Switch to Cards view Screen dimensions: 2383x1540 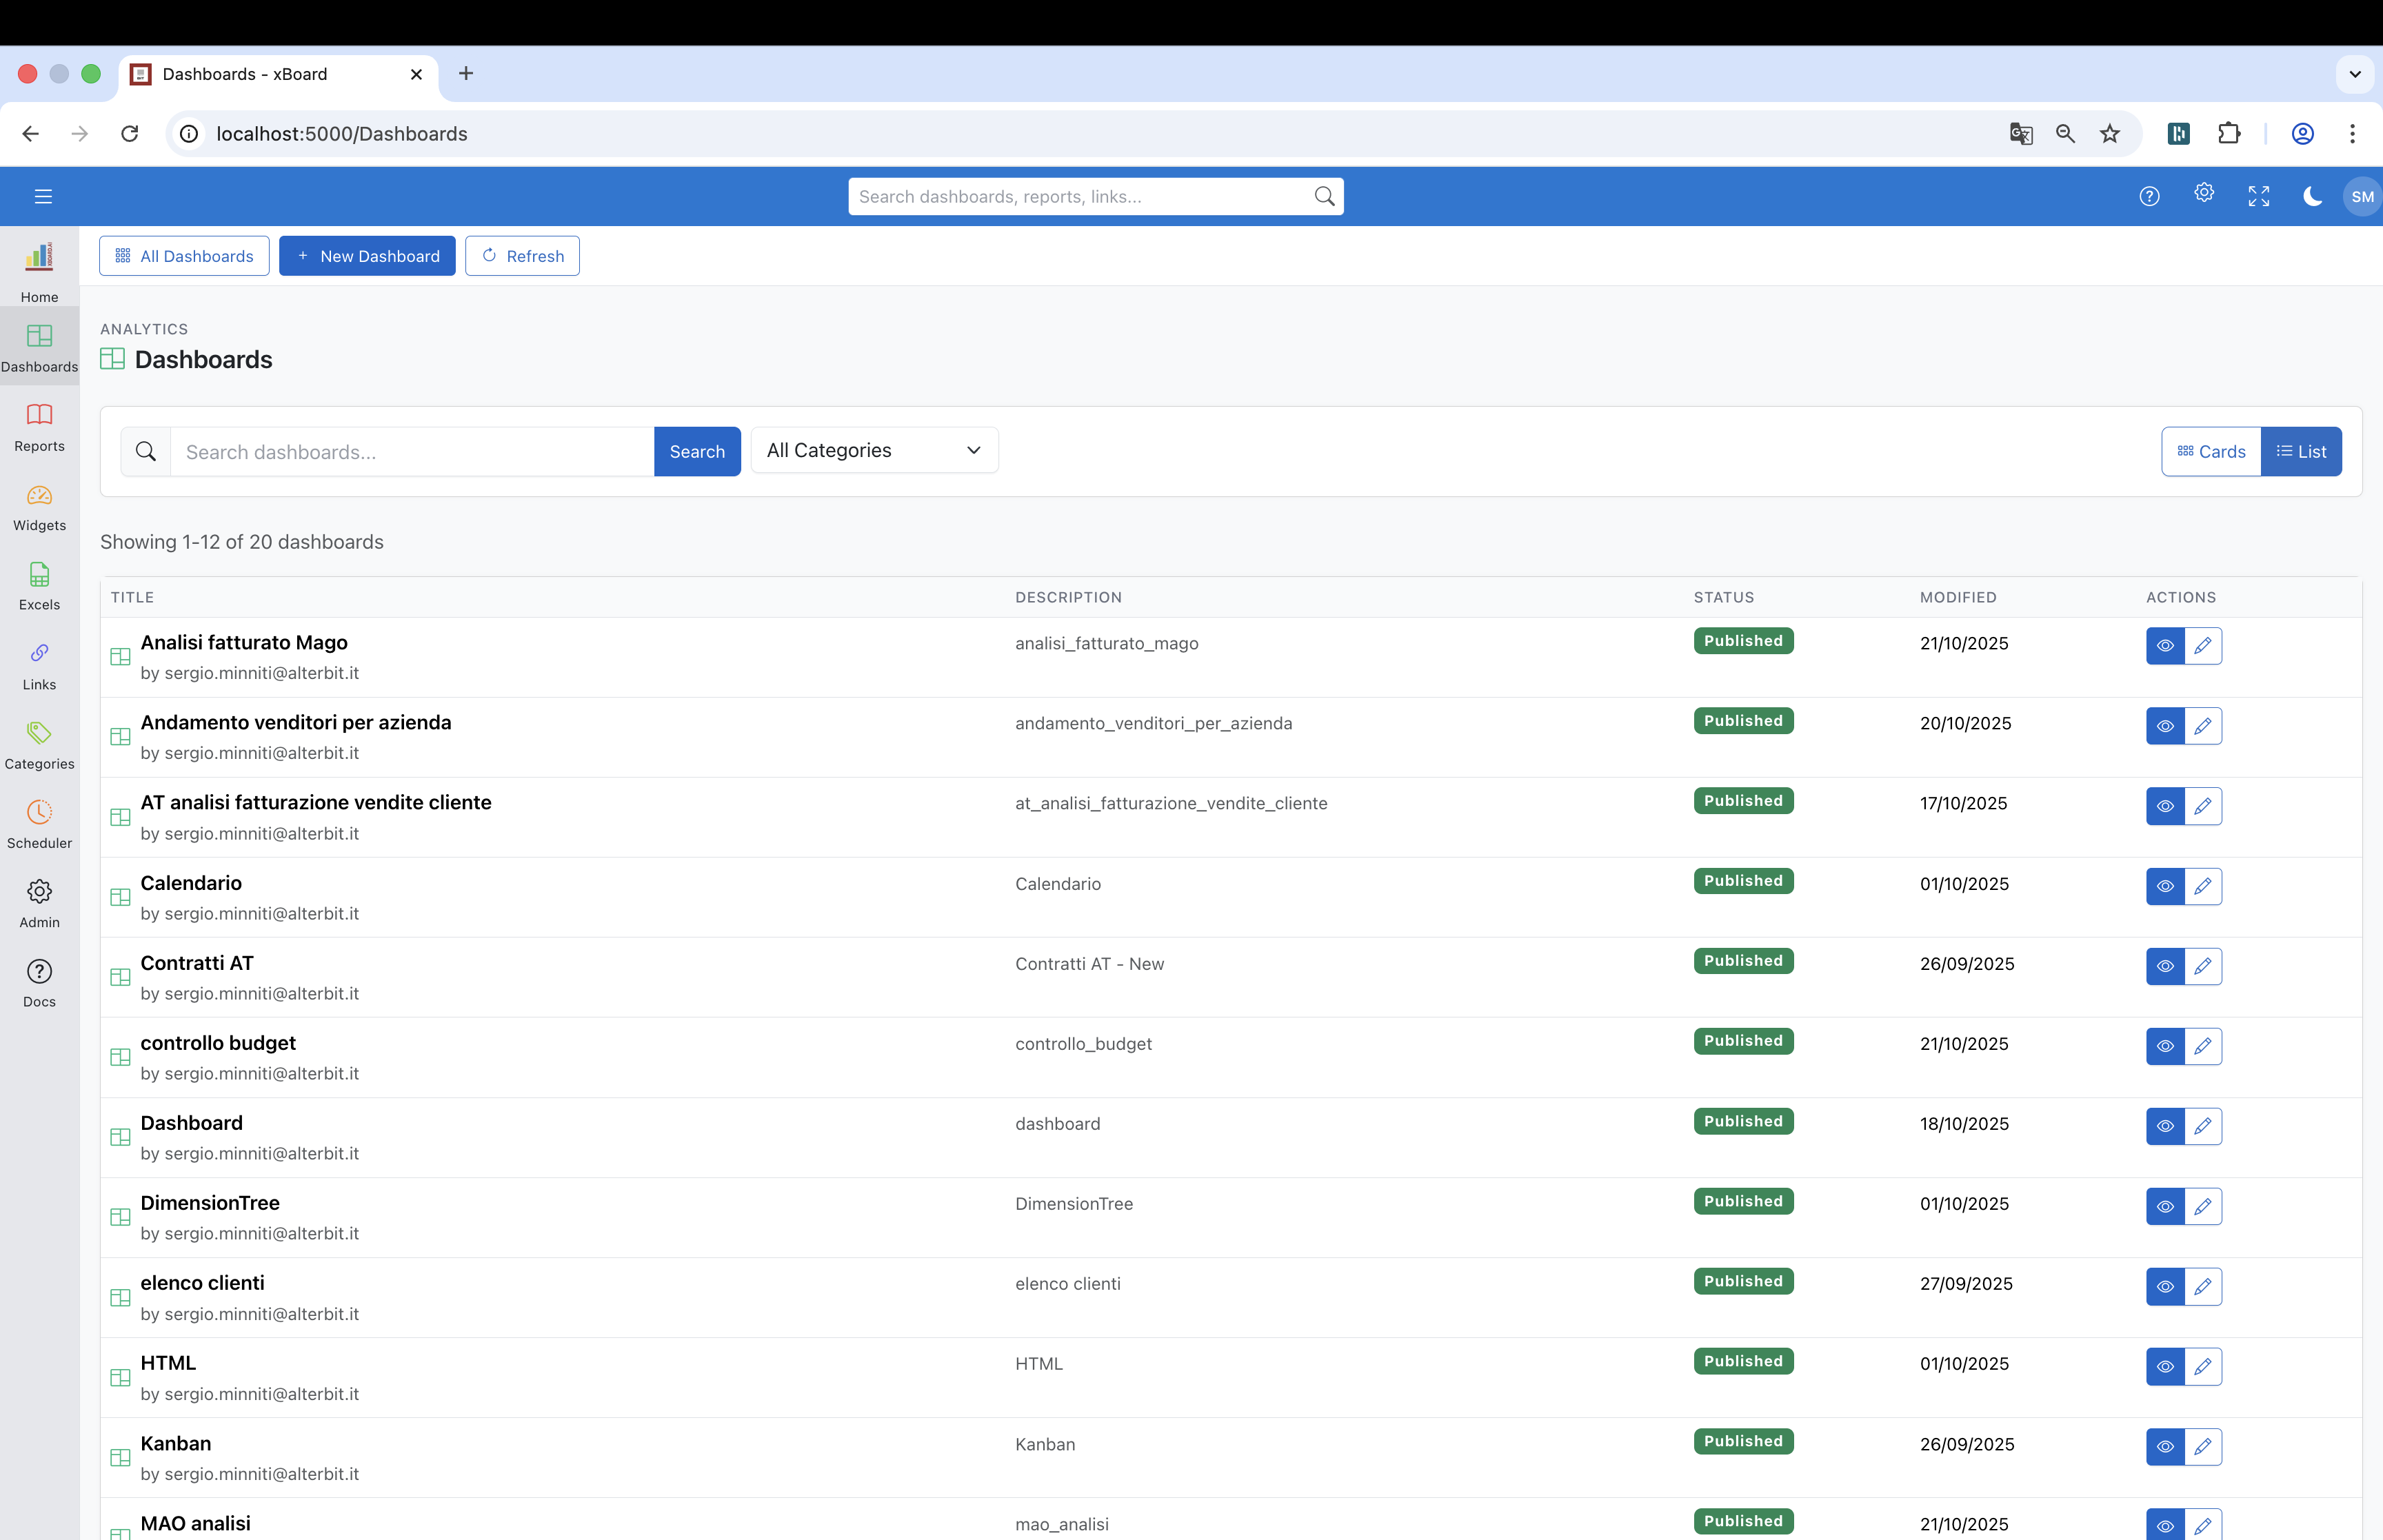click(2211, 451)
